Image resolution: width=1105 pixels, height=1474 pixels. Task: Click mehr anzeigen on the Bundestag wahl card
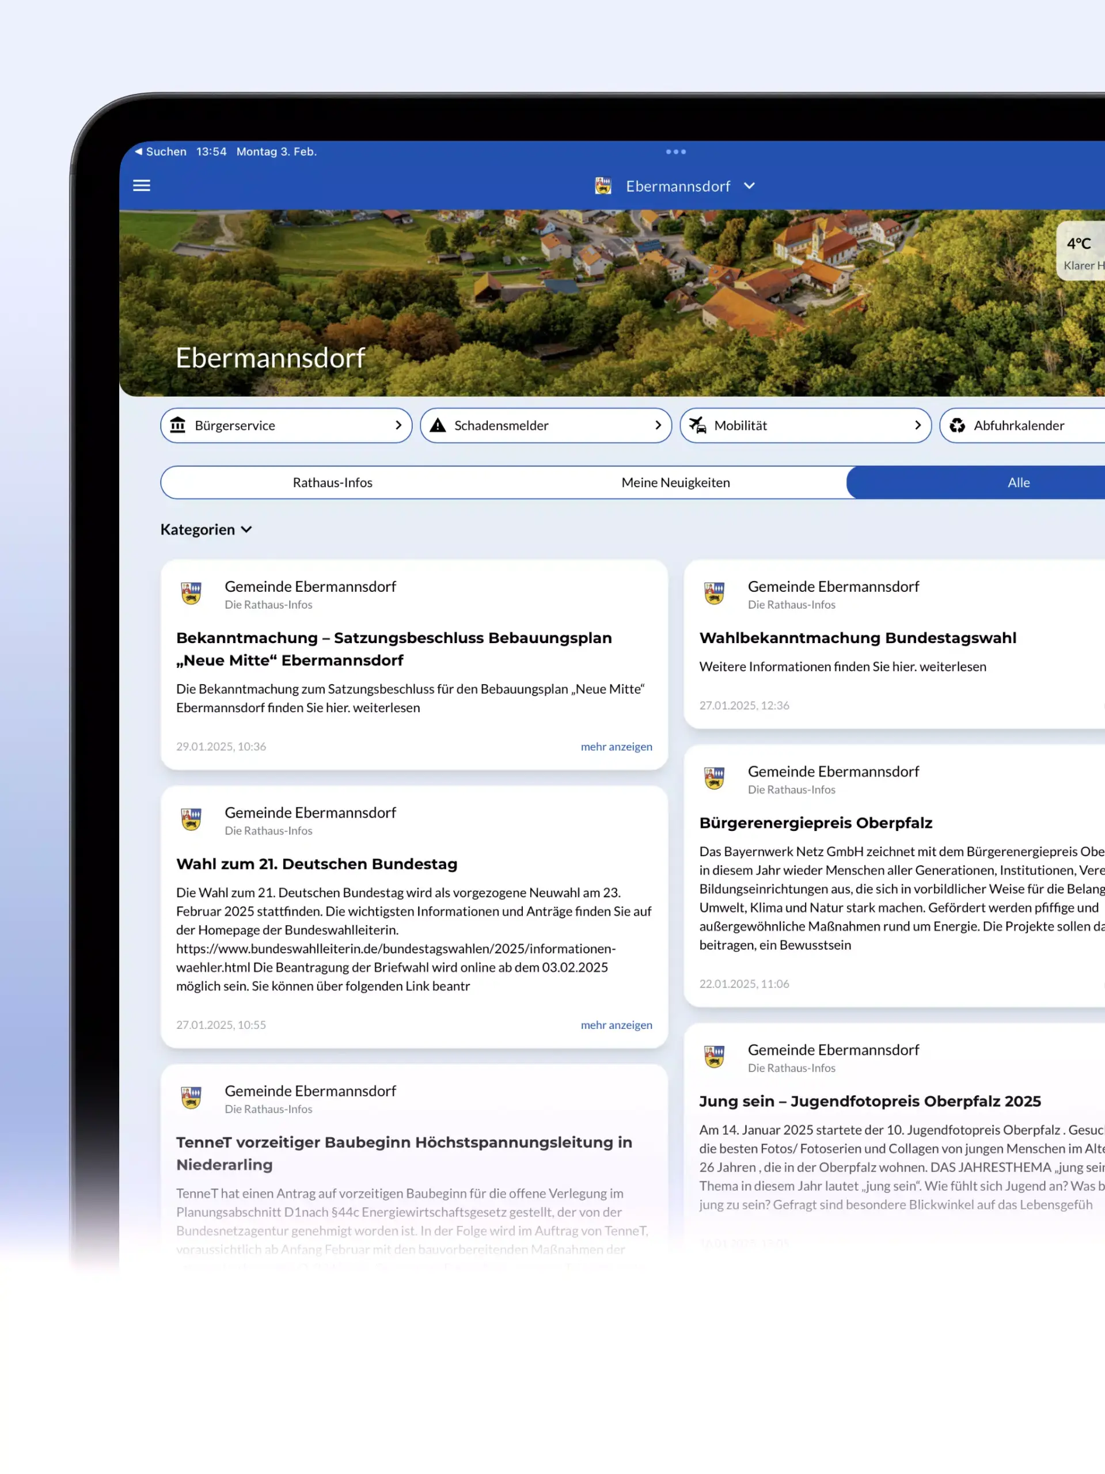[x=617, y=1025]
